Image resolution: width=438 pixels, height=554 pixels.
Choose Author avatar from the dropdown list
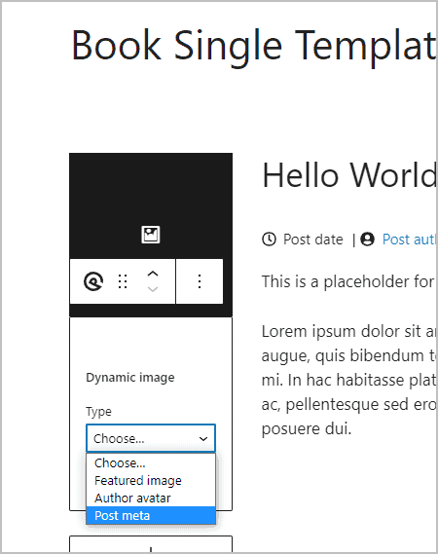(151, 499)
